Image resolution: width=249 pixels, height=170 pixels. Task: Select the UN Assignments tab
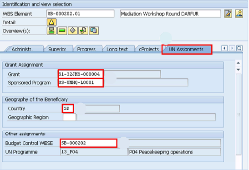[x=187, y=49]
